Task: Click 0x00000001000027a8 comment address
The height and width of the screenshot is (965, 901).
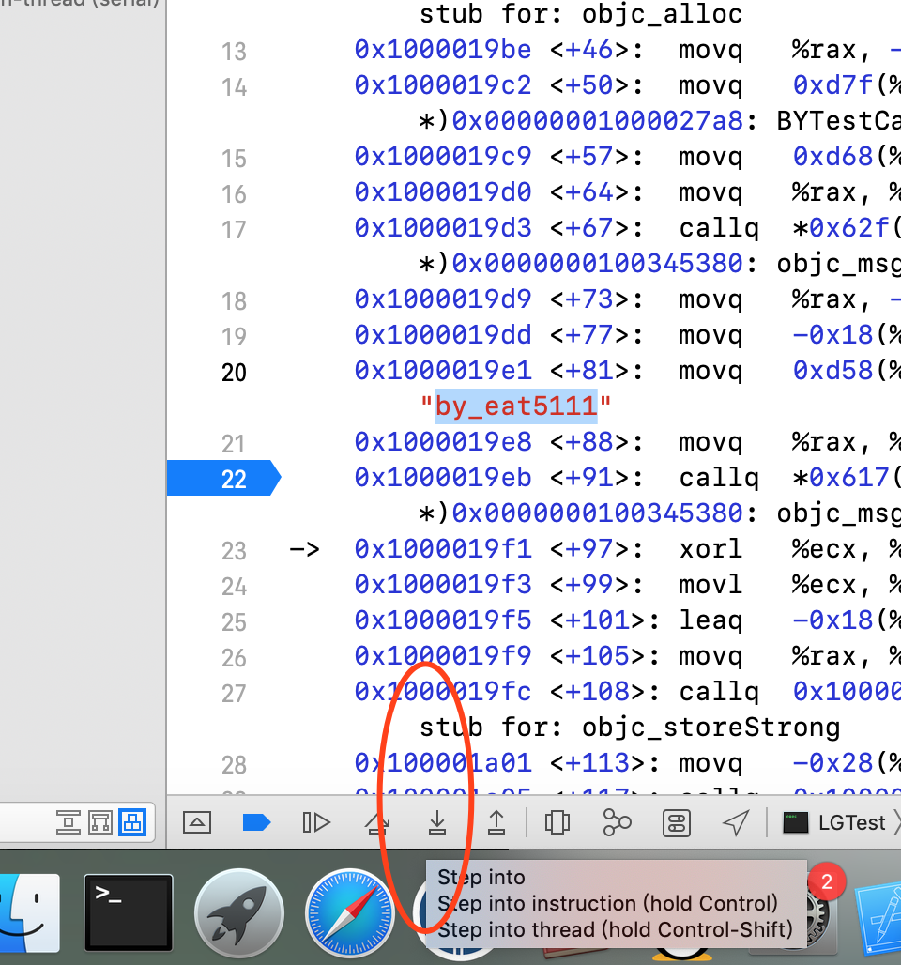Action: click(597, 120)
